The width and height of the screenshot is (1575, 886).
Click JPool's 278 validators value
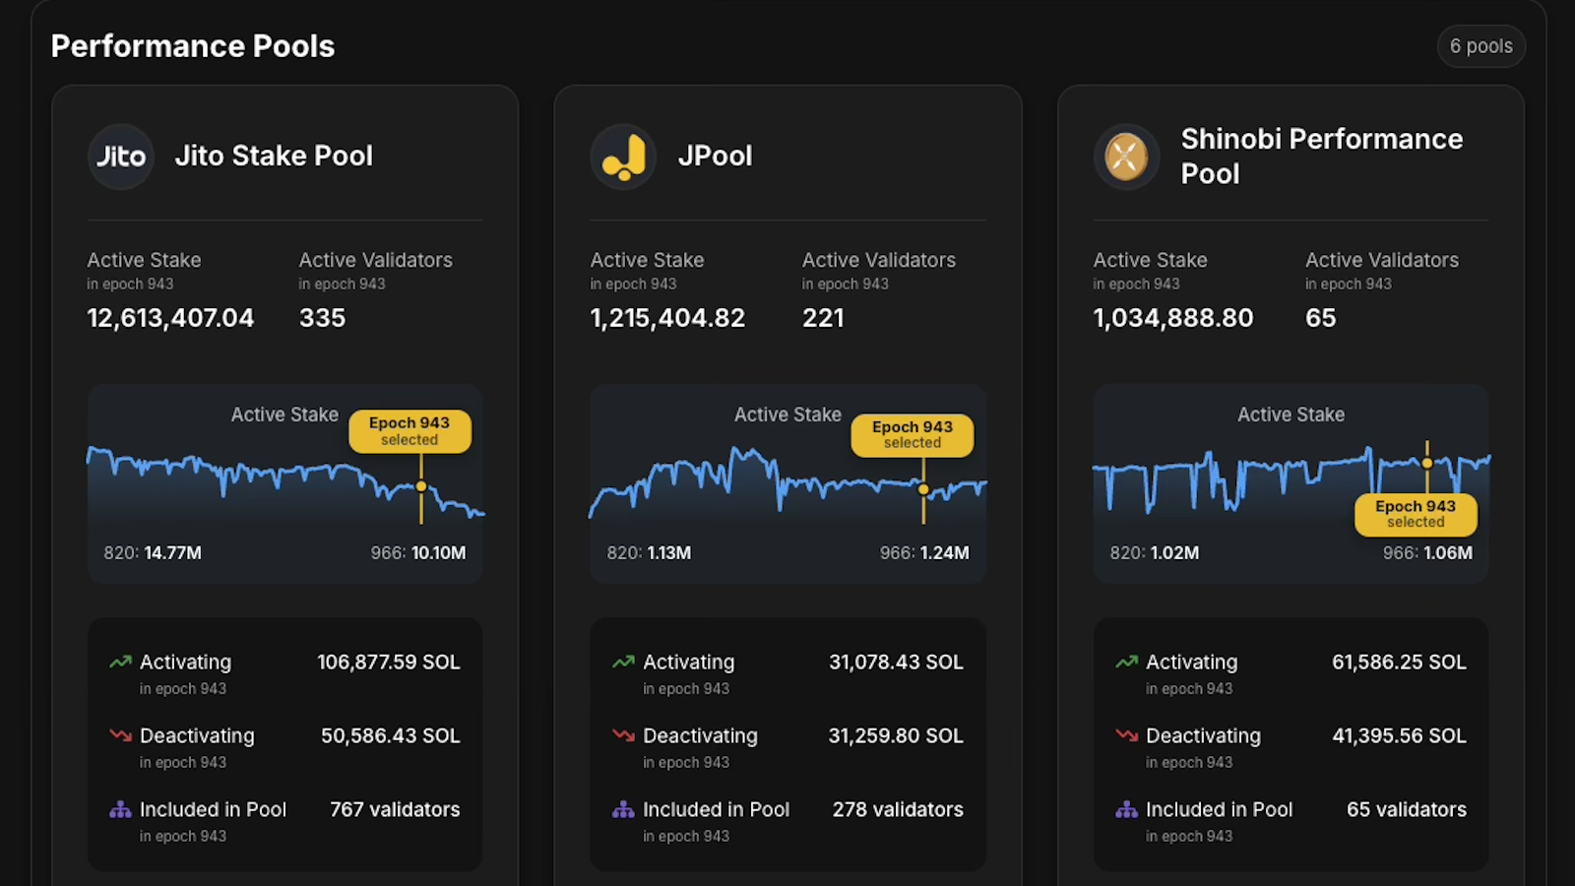pyautogui.click(x=898, y=809)
